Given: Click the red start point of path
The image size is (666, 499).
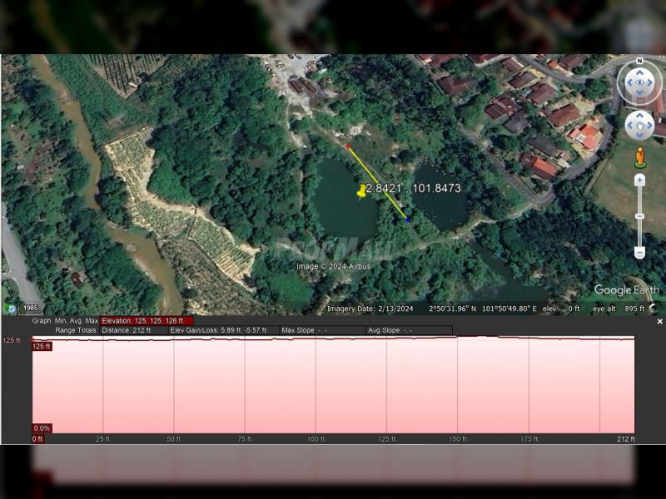Looking at the screenshot, I should pos(348,146).
